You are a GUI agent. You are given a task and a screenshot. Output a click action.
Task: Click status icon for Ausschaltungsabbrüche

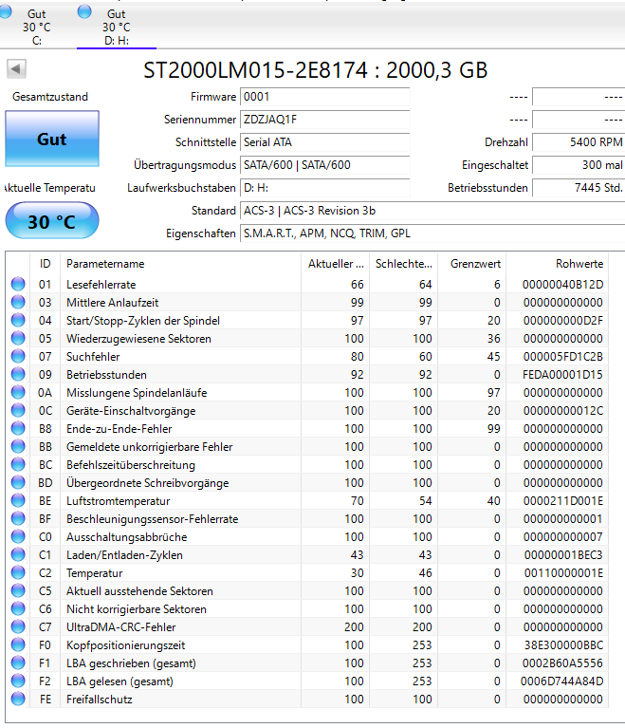pos(18,536)
